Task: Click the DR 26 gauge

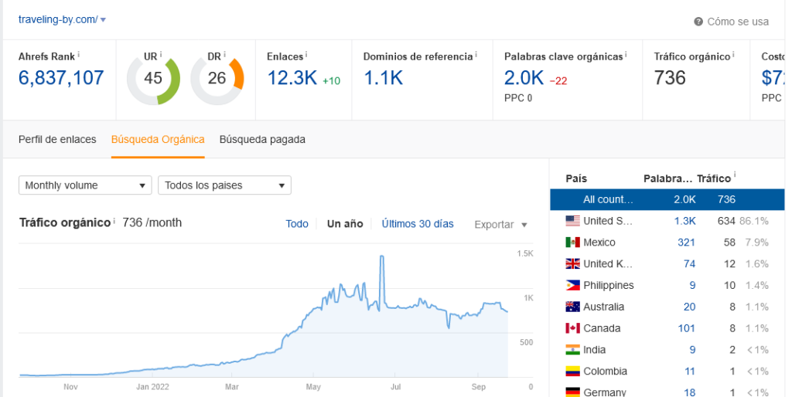Action: 217,78
